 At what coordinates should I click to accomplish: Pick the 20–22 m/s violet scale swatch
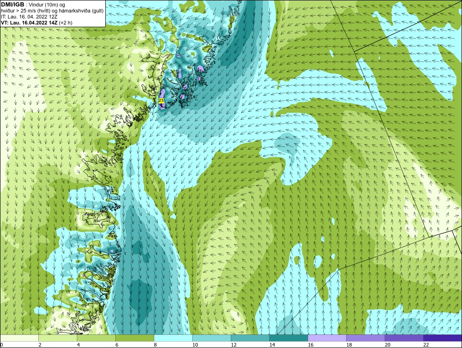point(404,338)
